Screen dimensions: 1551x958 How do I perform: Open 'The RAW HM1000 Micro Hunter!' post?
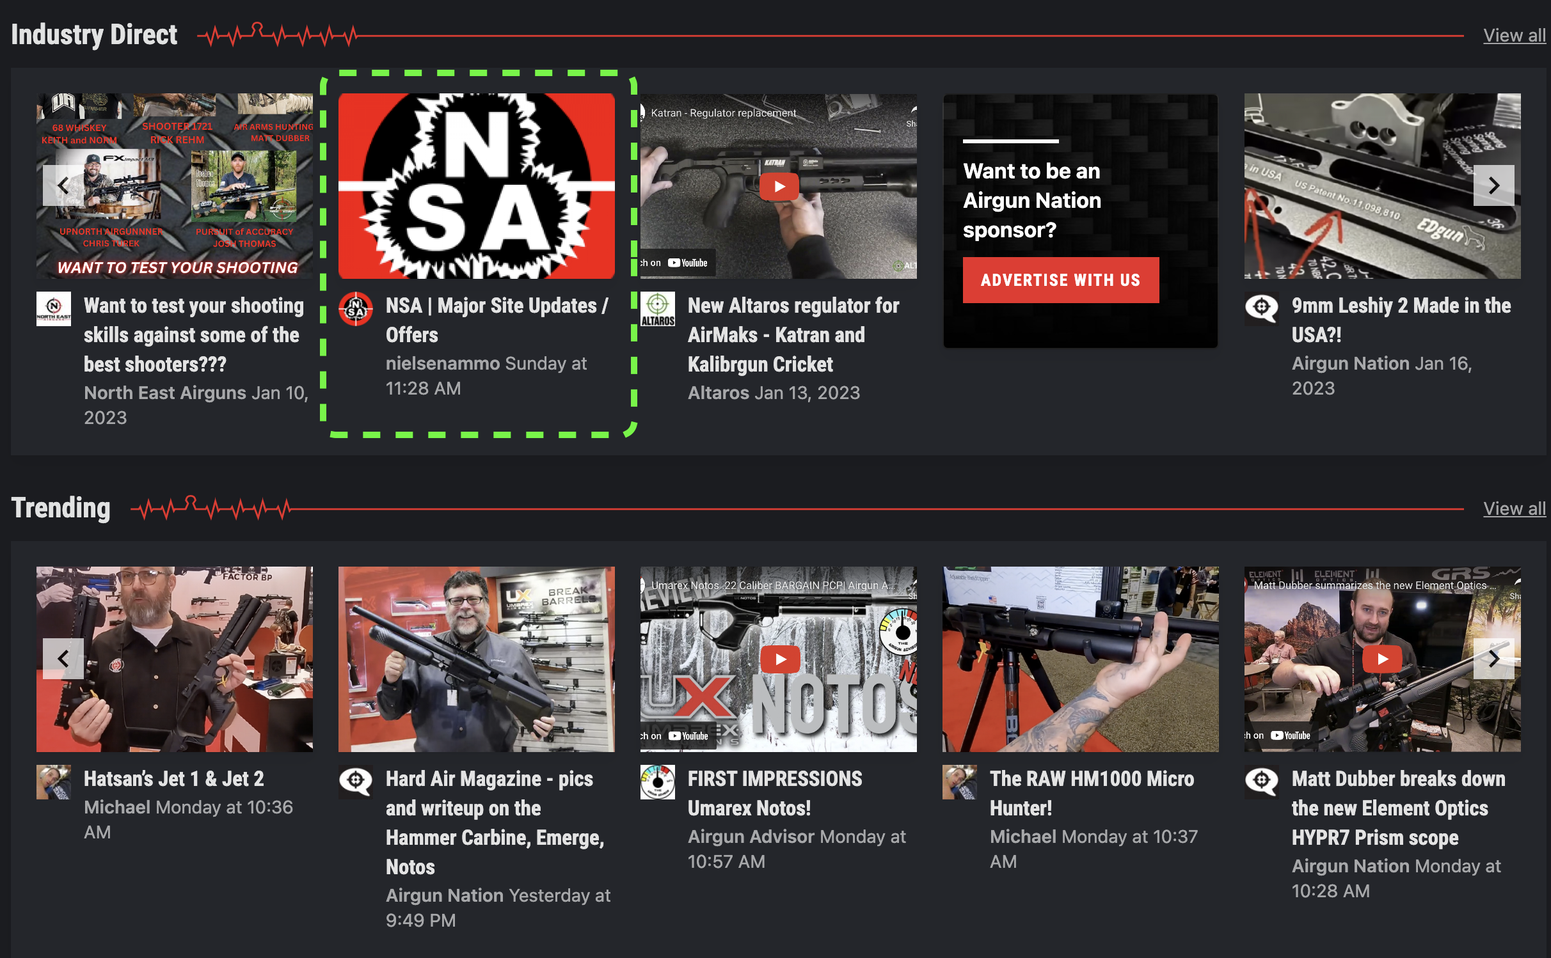click(x=1092, y=793)
